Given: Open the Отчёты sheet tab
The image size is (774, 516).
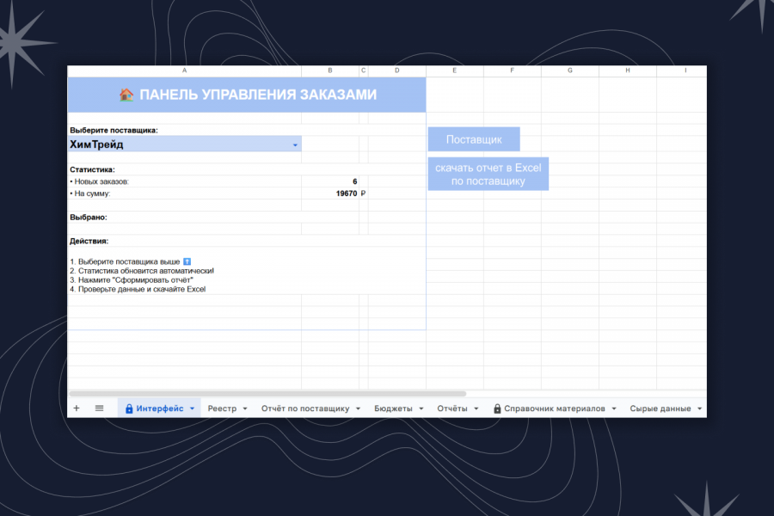Looking at the screenshot, I should click(x=452, y=408).
